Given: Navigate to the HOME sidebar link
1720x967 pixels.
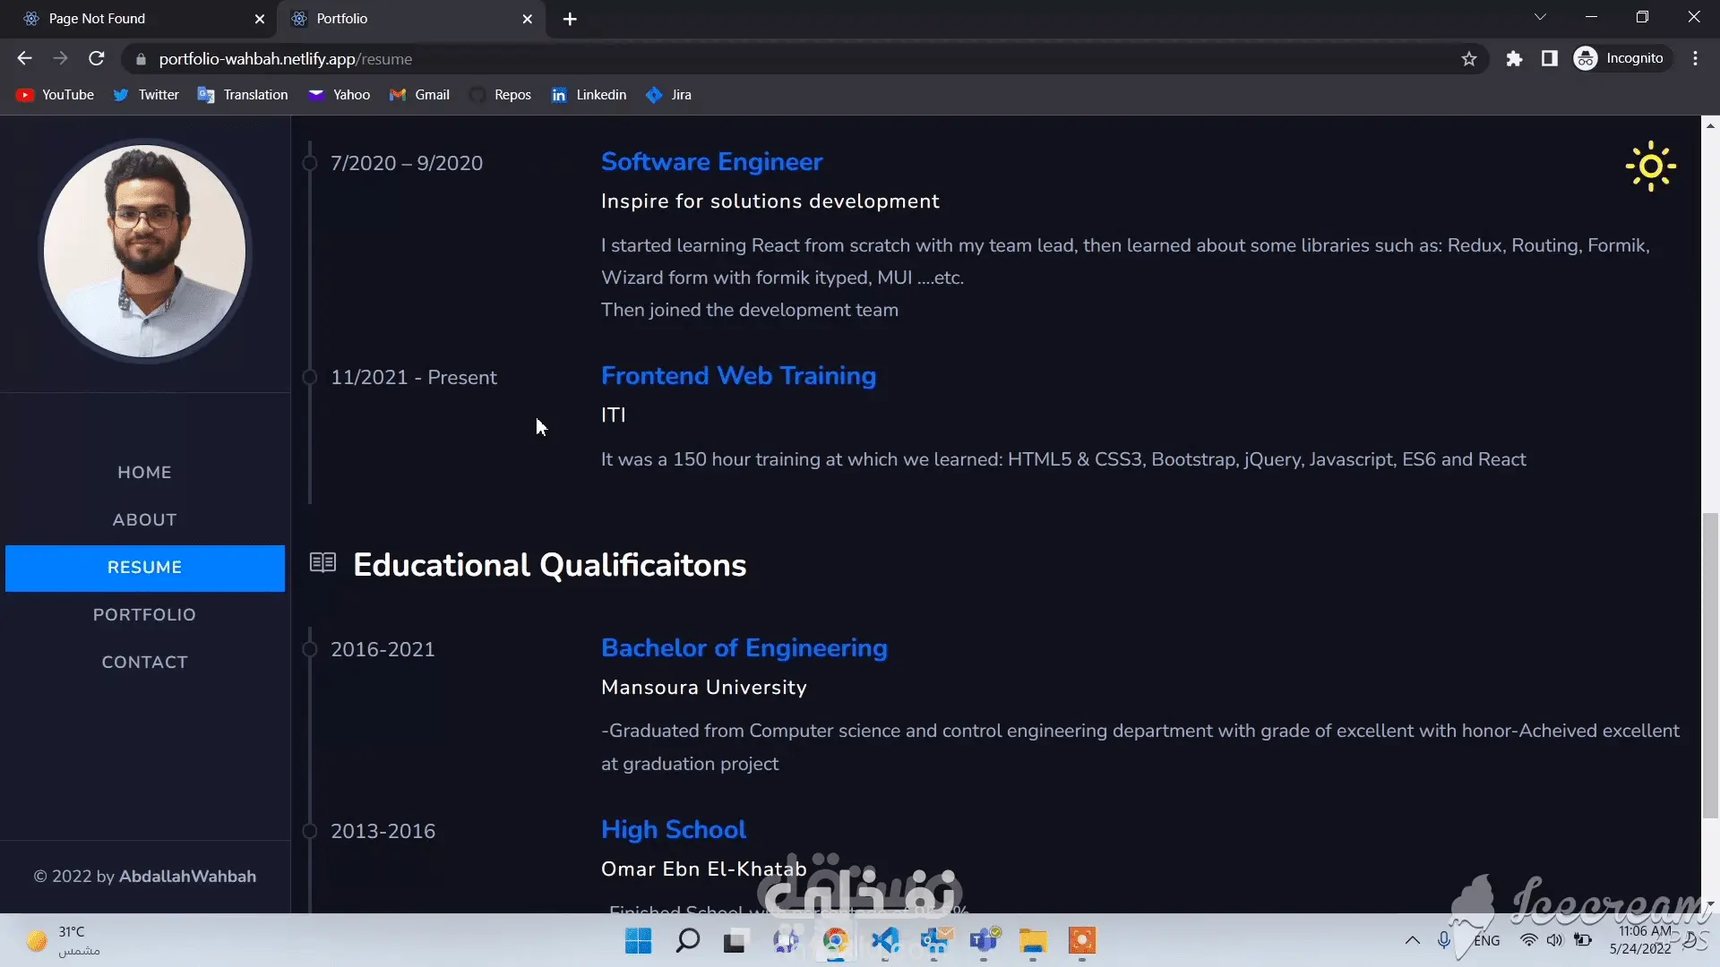Looking at the screenshot, I should tap(144, 473).
